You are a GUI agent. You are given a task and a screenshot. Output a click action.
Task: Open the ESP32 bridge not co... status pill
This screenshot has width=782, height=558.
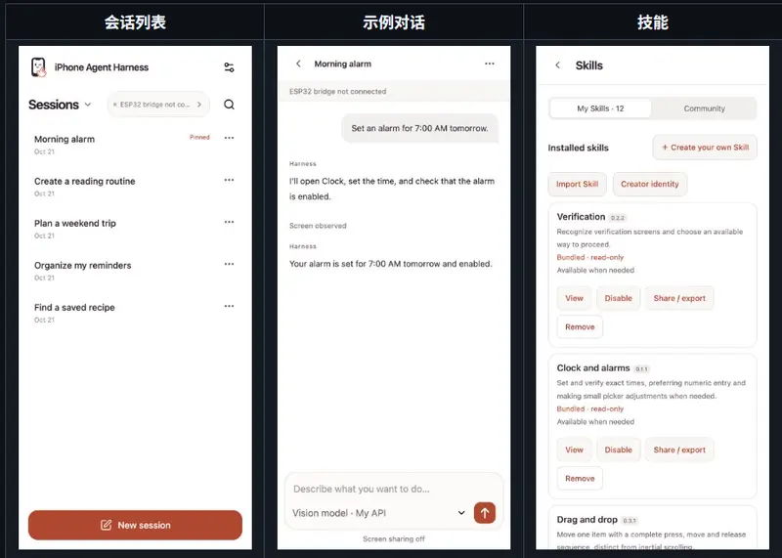pyautogui.click(x=158, y=105)
